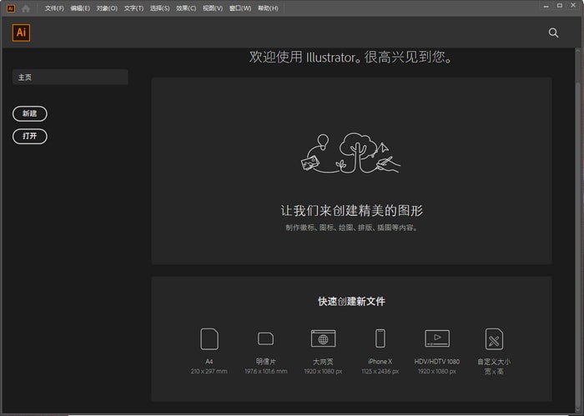The height and width of the screenshot is (416, 584).
Task: Select the 主页 tab in sidebar
Action: tap(70, 77)
